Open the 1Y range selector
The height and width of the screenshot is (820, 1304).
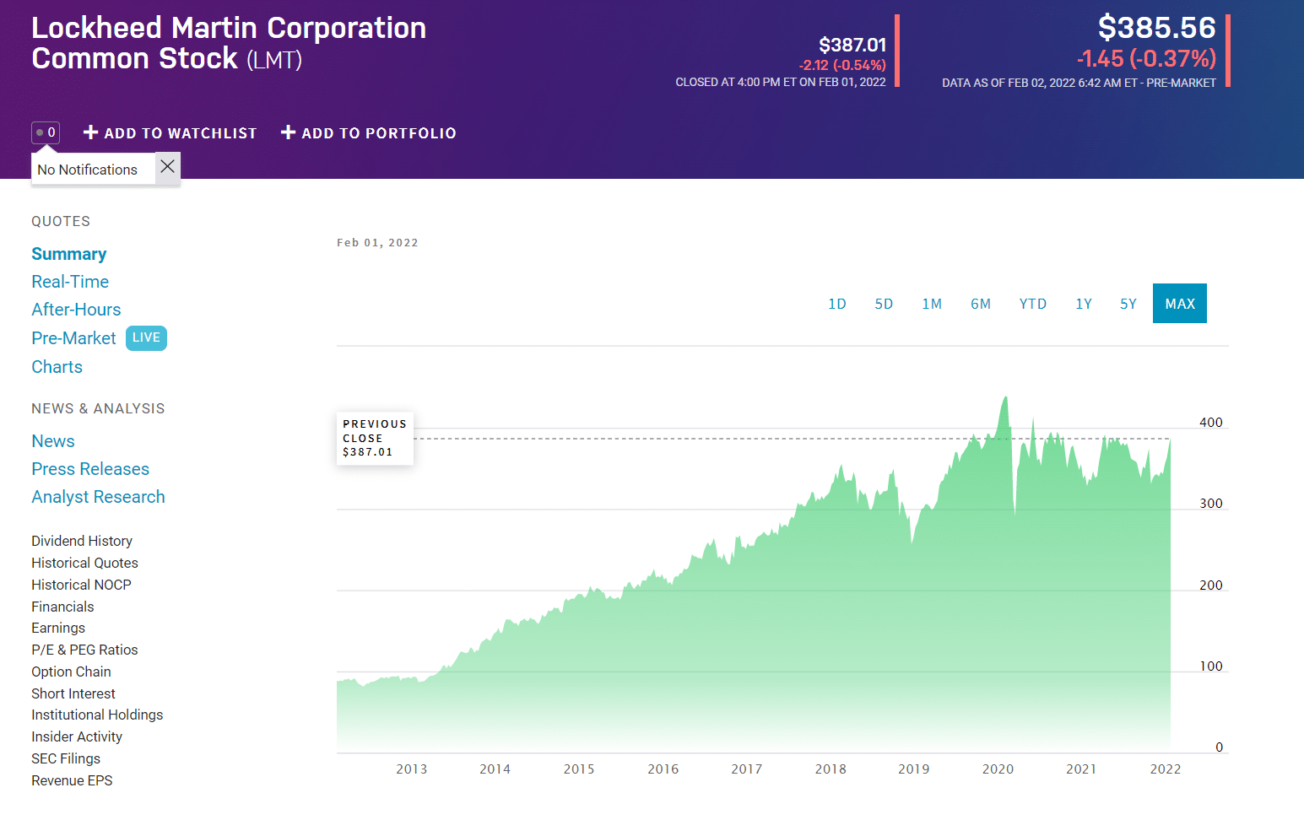pos(1083,303)
